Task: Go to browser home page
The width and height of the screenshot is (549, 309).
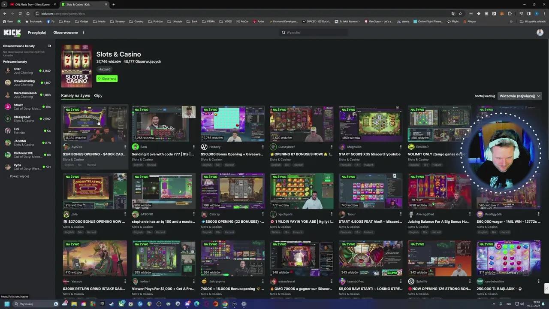Action: (x=28, y=13)
